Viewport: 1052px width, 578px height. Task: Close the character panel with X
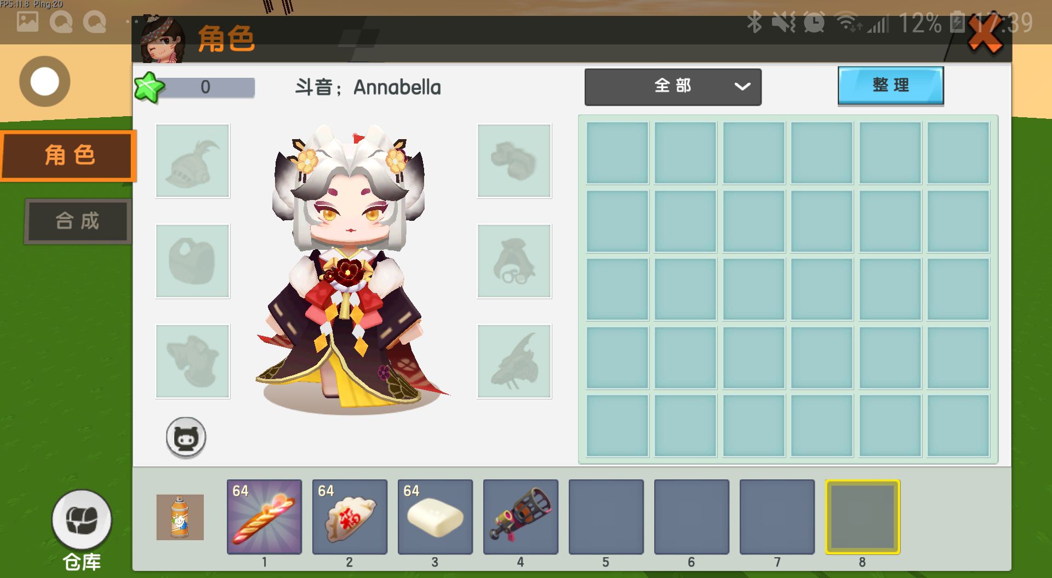click(x=985, y=36)
